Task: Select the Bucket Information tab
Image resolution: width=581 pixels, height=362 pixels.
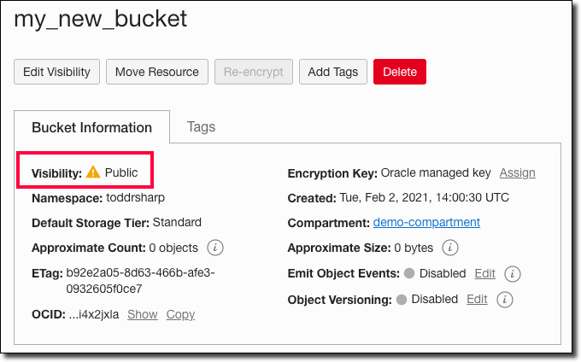Action: (x=91, y=127)
